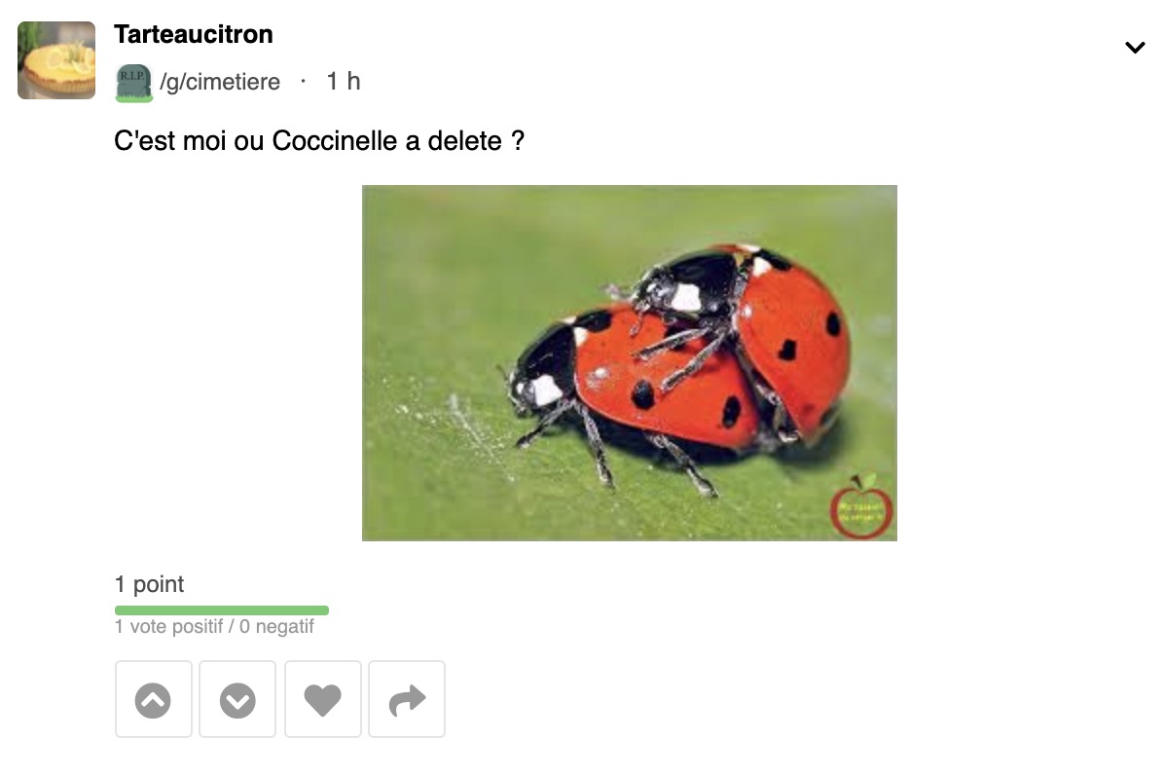1164x775 pixels.
Task: Click the red apple watermark logo in photo
Action: pos(861,507)
